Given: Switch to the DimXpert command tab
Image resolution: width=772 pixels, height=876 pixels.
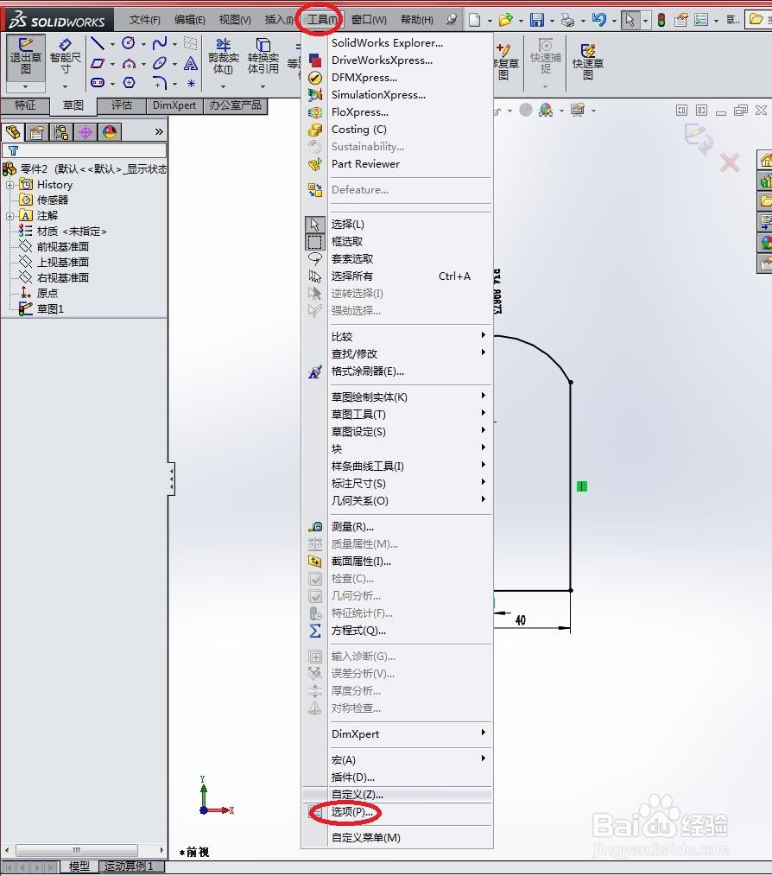Looking at the screenshot, I should click(x=174, y=105).
